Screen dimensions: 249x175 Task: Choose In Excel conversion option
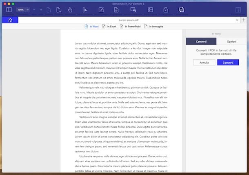coord(109,27)
